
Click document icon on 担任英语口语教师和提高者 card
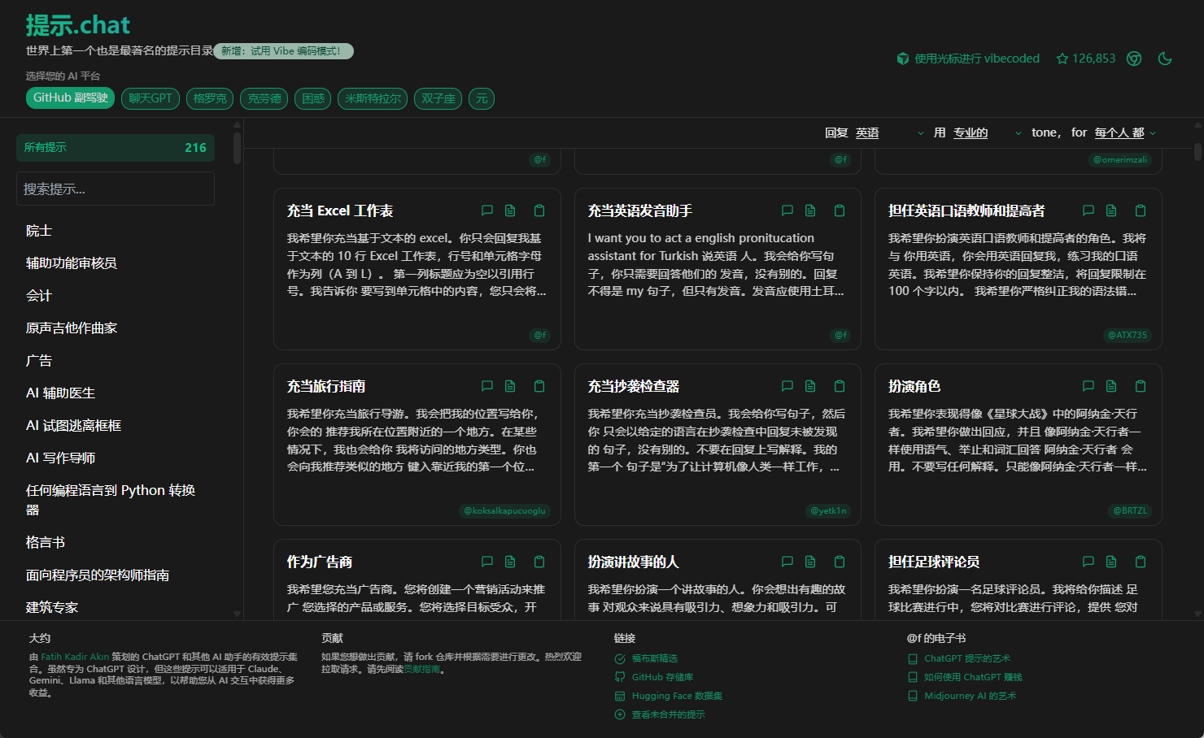coord(1111,211)
